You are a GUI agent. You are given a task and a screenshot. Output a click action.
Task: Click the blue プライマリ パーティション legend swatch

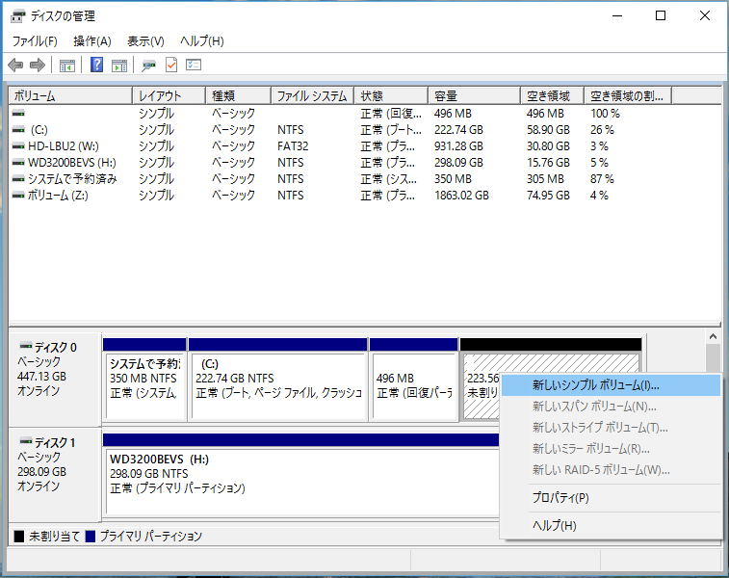(91, 537)
